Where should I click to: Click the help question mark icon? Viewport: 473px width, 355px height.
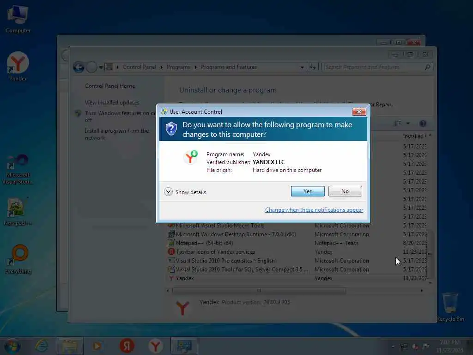point(423,123)
